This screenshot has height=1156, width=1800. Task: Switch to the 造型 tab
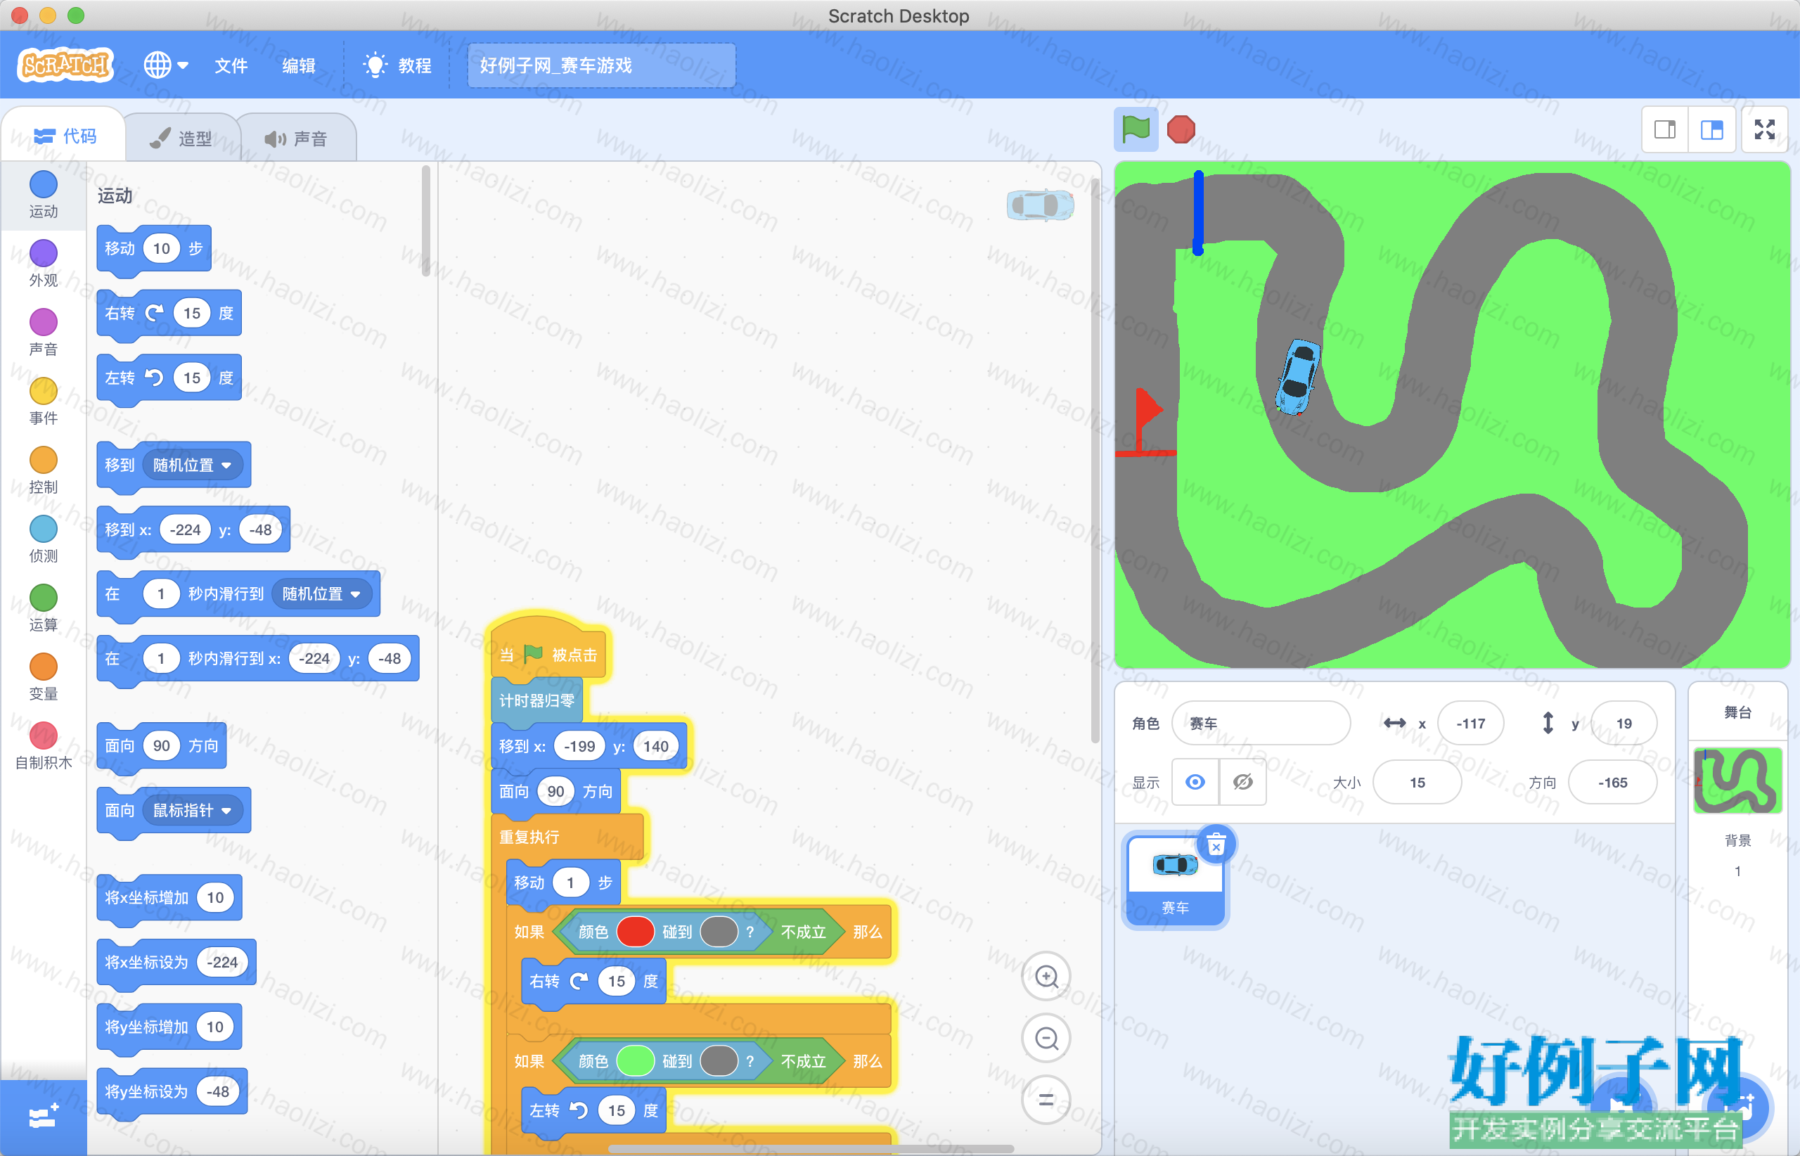(x=181, y=138)
